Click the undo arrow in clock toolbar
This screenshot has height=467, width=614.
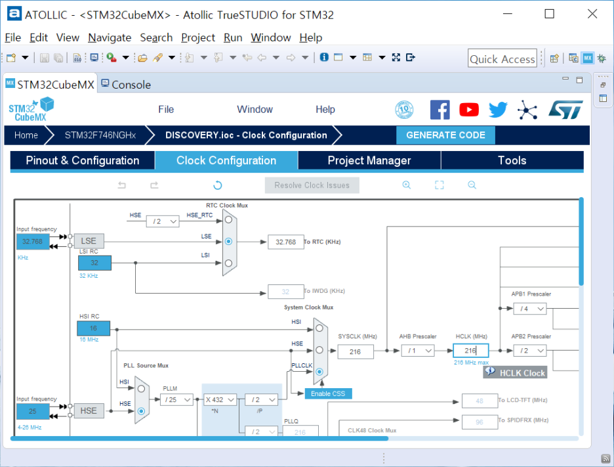122,185
